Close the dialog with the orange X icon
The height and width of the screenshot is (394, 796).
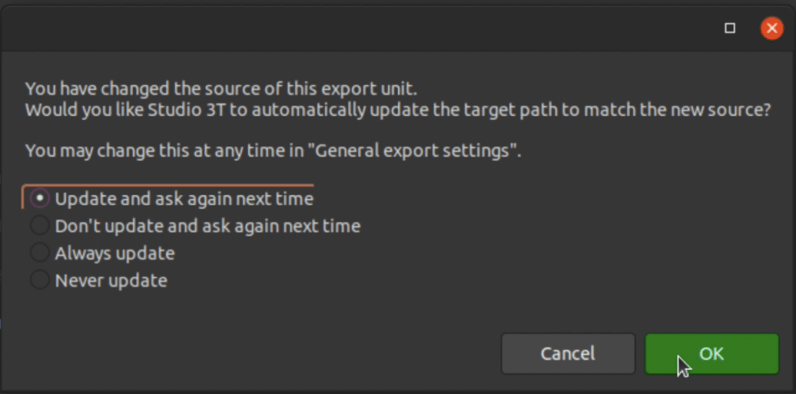[772, 29]
